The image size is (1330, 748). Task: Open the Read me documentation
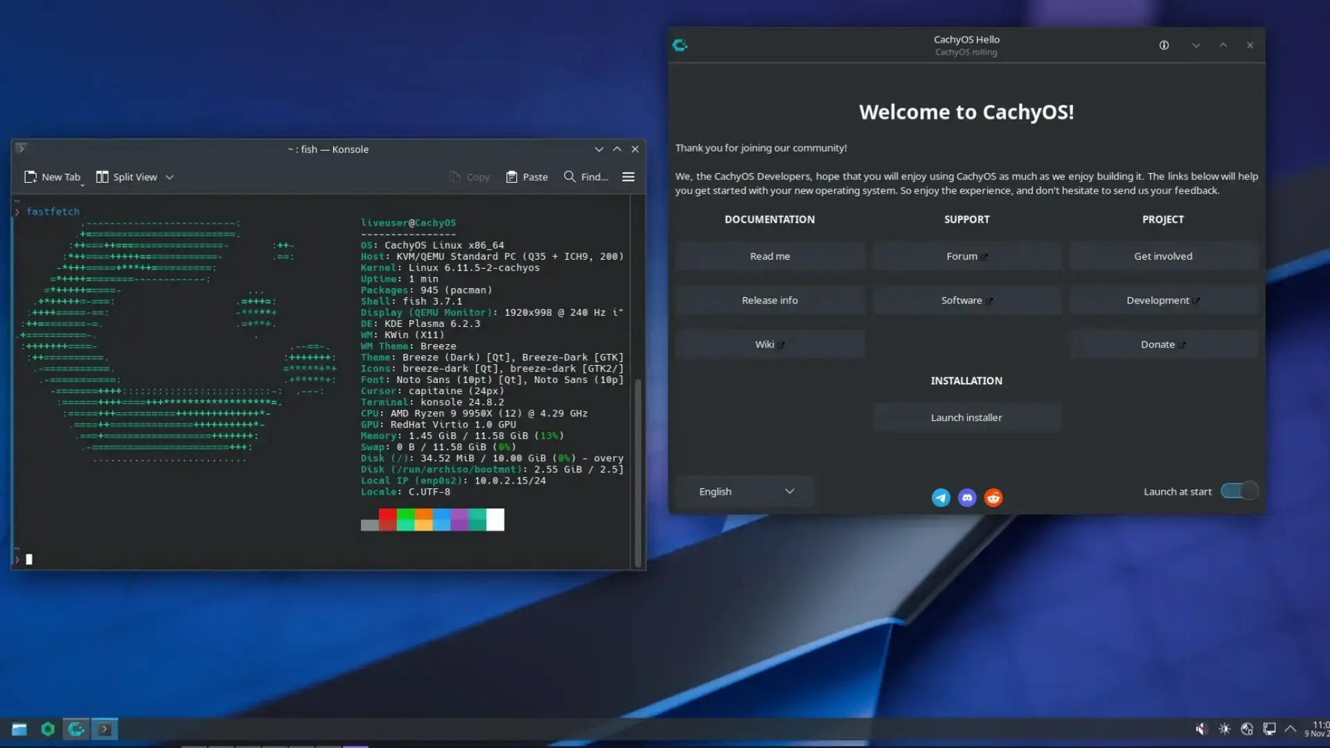pyautogui.click(x=770, y=256)
